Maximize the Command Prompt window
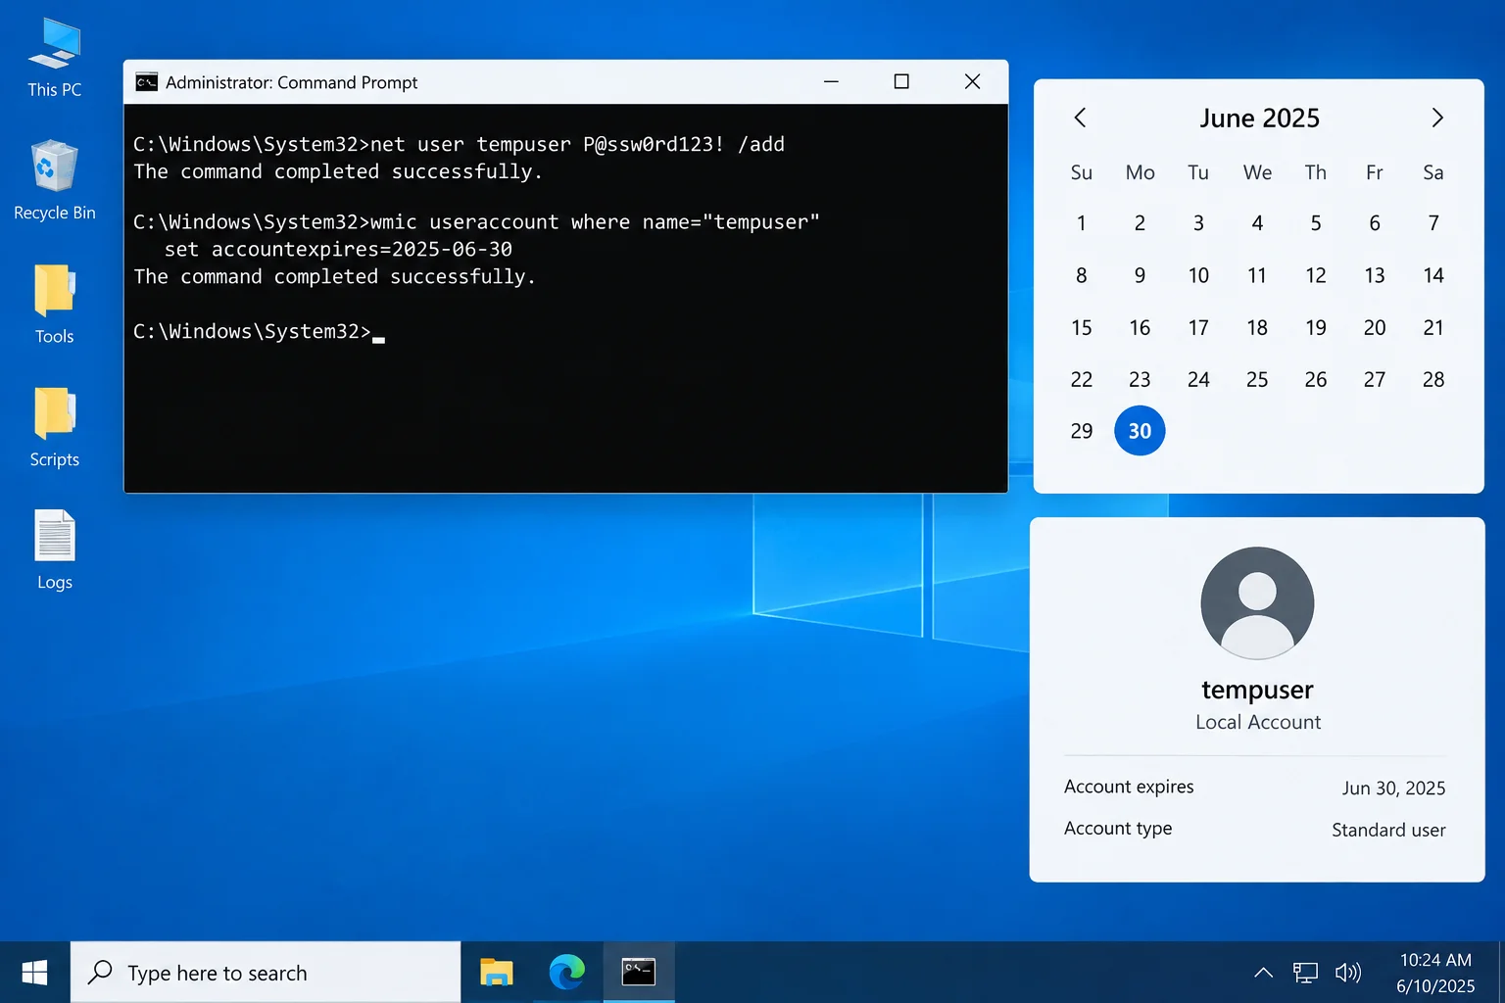 (901, 81)
